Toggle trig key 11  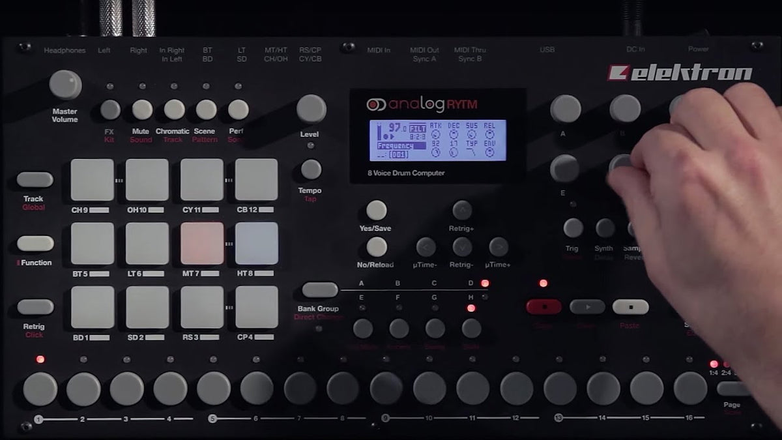point(473,389)
